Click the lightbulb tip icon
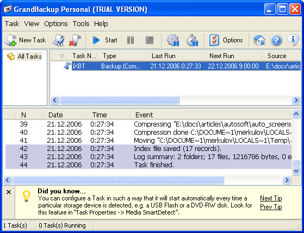The height and width of the screenshot is (233, 304). [x=26, y=196]
